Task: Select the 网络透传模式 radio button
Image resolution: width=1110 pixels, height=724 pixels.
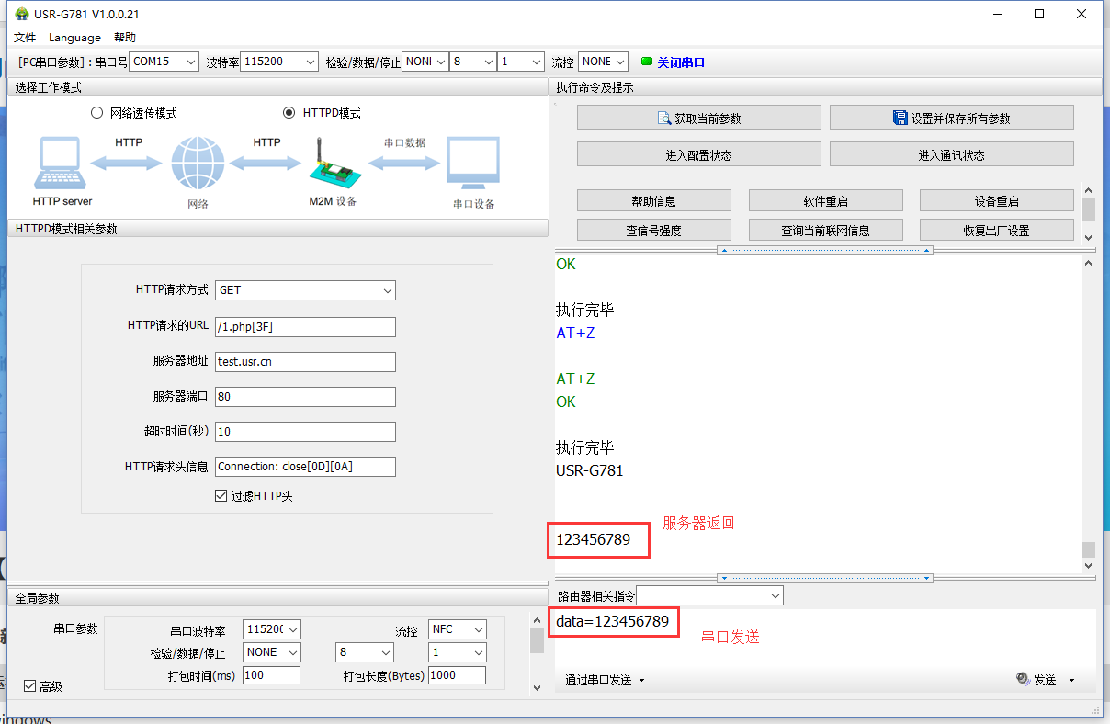Action: pos(96,113)
